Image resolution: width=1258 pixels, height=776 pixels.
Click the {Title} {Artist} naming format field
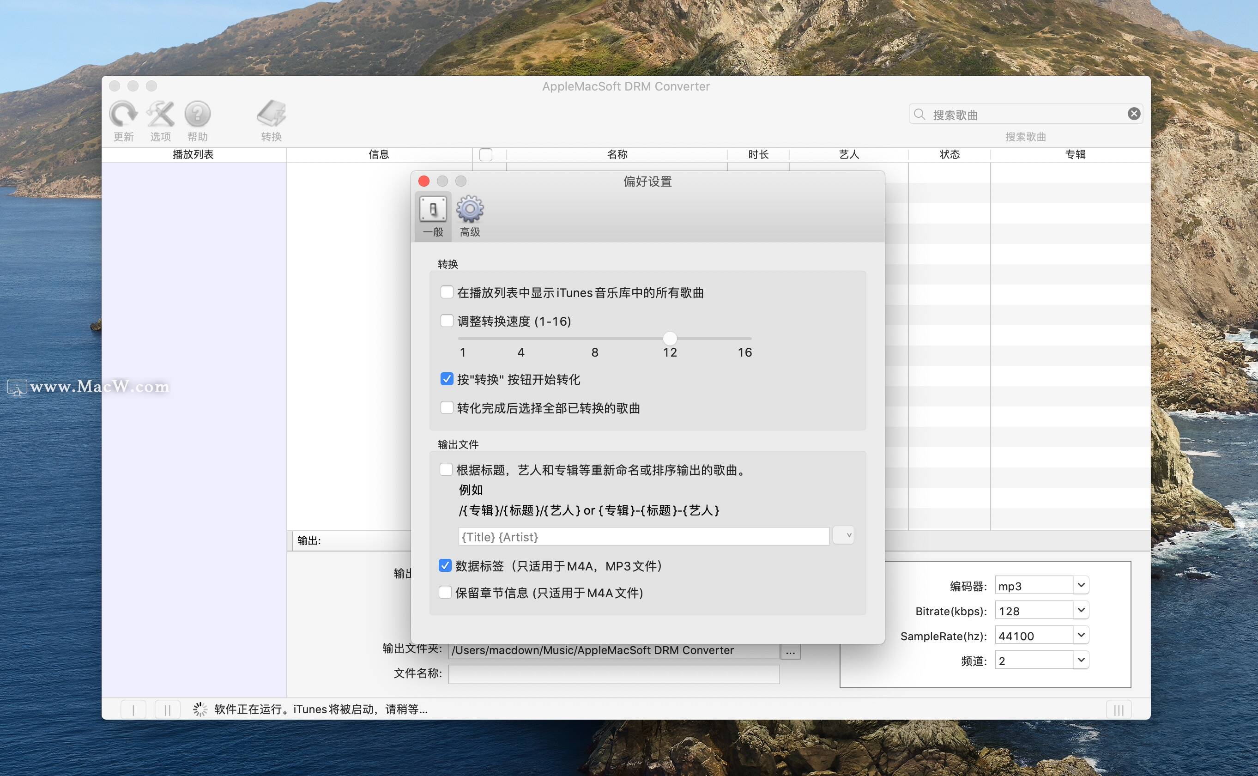pos(643,536)
